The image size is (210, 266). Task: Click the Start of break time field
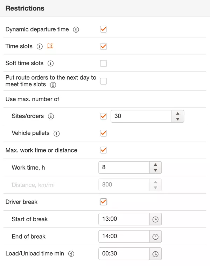click(124, 219)
